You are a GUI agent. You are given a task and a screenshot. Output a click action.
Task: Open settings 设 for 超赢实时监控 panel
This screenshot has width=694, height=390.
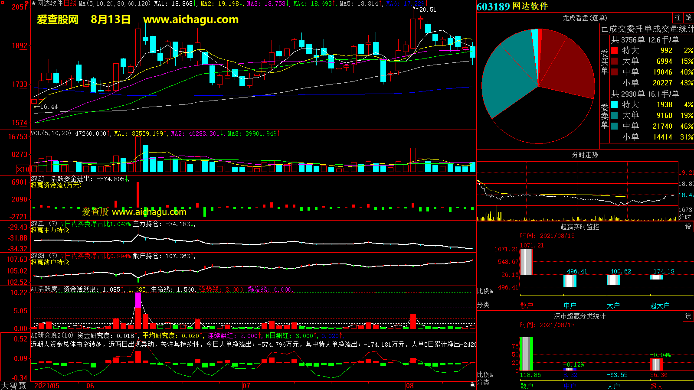[x=688, y=227]
